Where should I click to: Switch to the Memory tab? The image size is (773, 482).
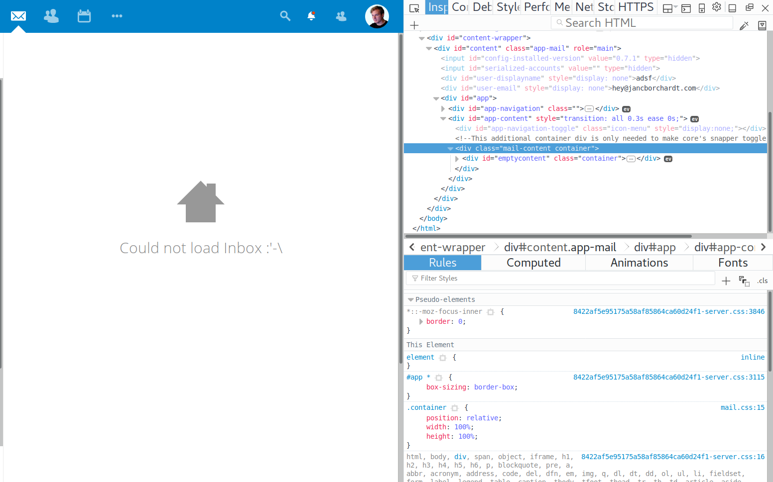562,7
